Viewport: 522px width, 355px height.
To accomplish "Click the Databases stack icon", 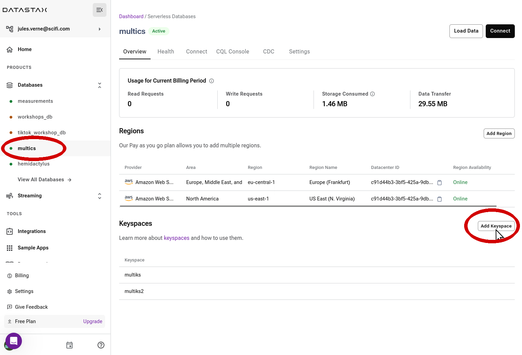I will [10, 85].
